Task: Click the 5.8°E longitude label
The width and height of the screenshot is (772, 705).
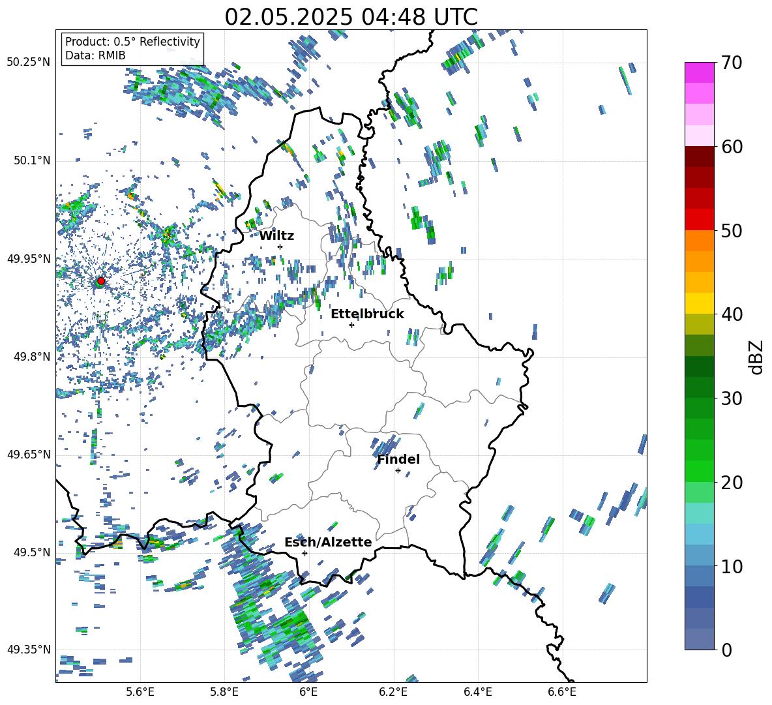Action: point(224,692)
